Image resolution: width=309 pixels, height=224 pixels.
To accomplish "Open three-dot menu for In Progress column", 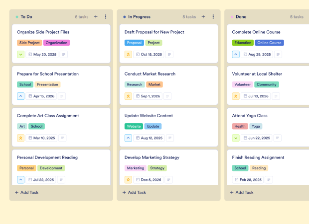I will 213,16.
